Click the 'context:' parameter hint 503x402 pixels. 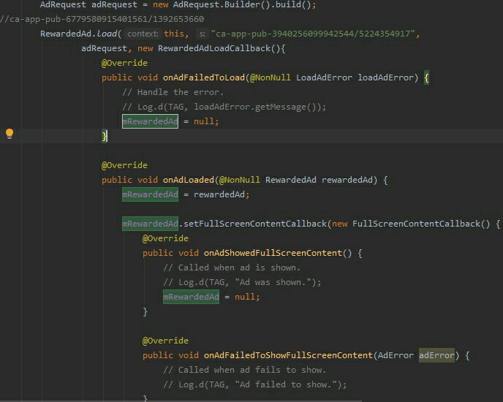pyautogui.click(x=143, y=34)
